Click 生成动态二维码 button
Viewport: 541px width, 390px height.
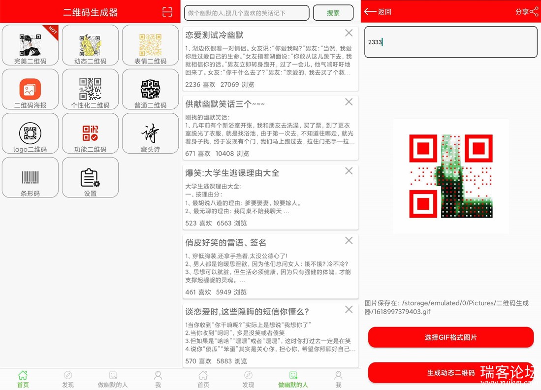pos(450,373)
